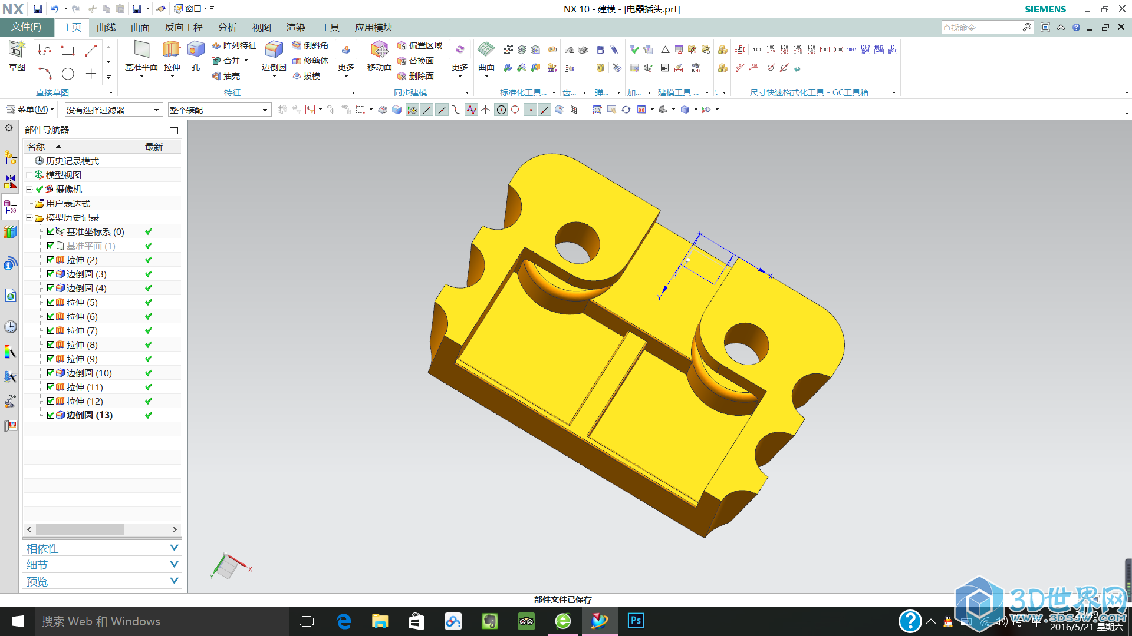The width and height of the screenshot is (1132, 636).
Task: Open File Explorer from the taskbar
Action: click(x=380, y=621)
